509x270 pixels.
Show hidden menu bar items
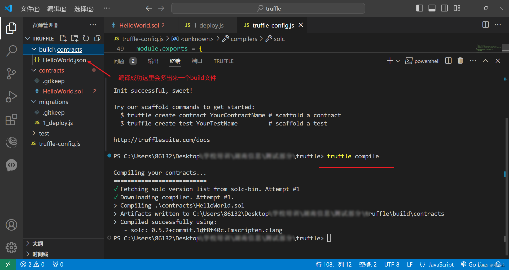click(107, 8)
